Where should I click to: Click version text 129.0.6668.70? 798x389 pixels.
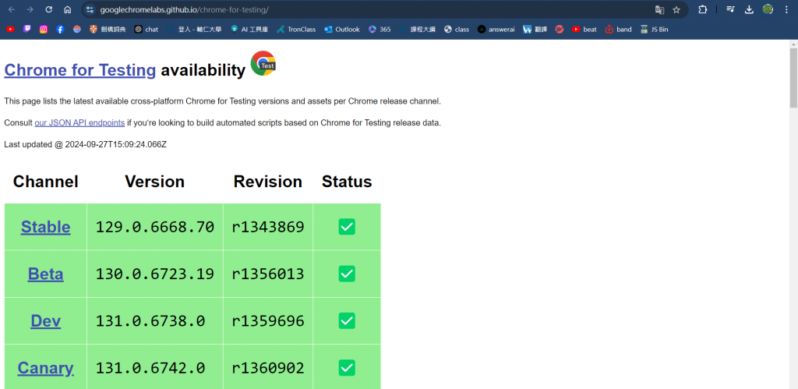pyautogui.click(x=155, y=227)
